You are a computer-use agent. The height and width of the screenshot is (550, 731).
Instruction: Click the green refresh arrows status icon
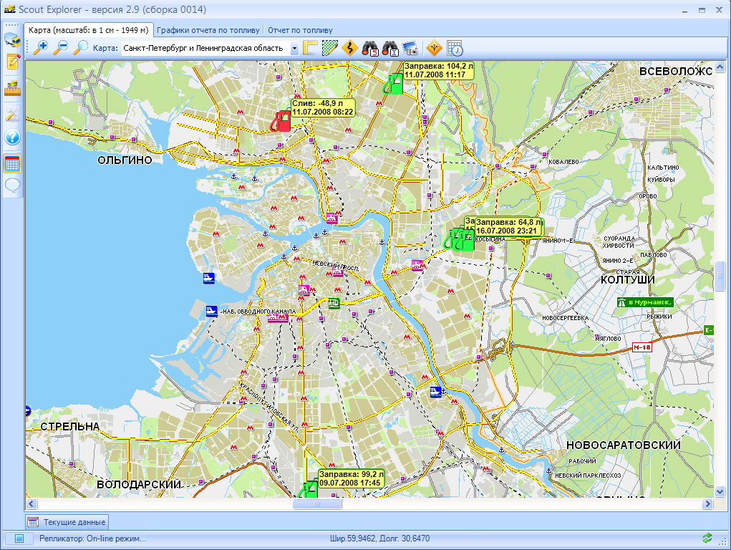click(x=707, y=539)
